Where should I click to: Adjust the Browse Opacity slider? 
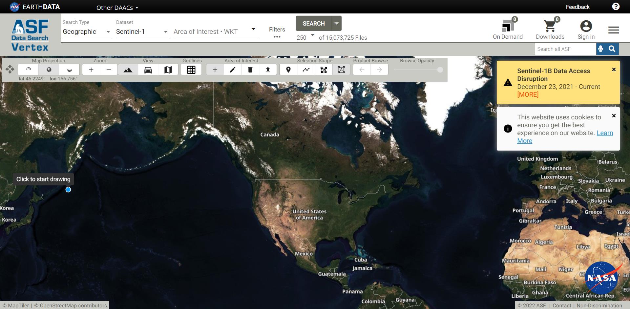418,70
